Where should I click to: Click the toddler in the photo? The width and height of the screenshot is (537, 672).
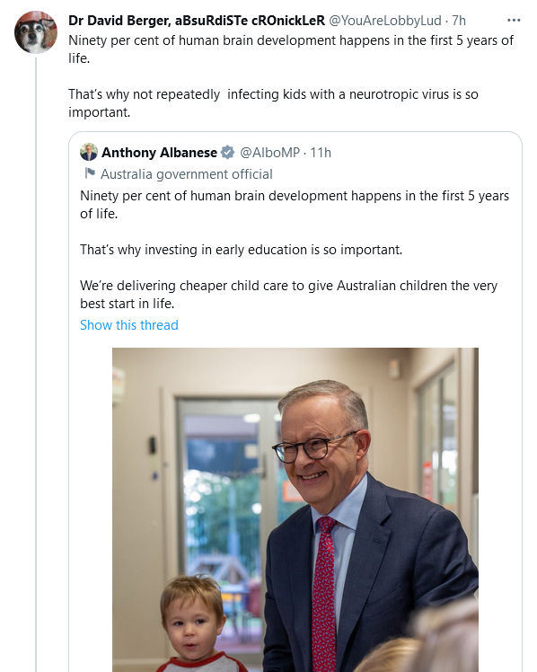[195, 625]
